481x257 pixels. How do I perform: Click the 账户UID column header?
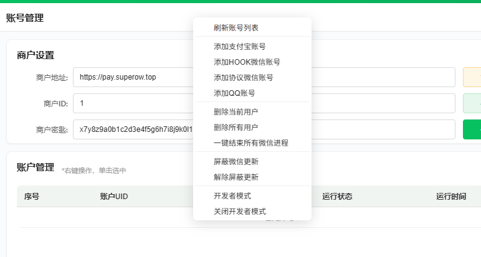click(114, 197)
